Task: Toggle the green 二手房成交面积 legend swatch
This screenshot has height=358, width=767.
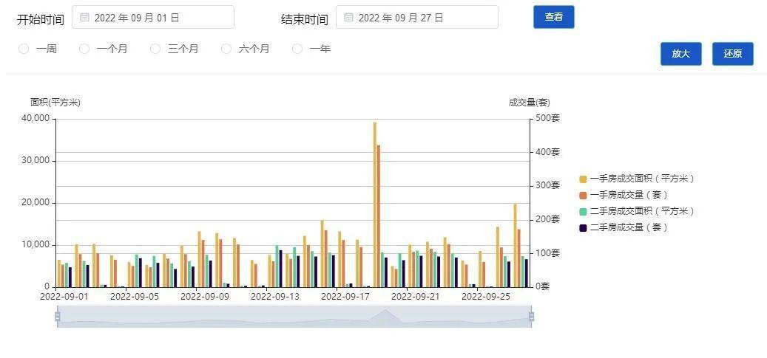Action: pos(583,212)
